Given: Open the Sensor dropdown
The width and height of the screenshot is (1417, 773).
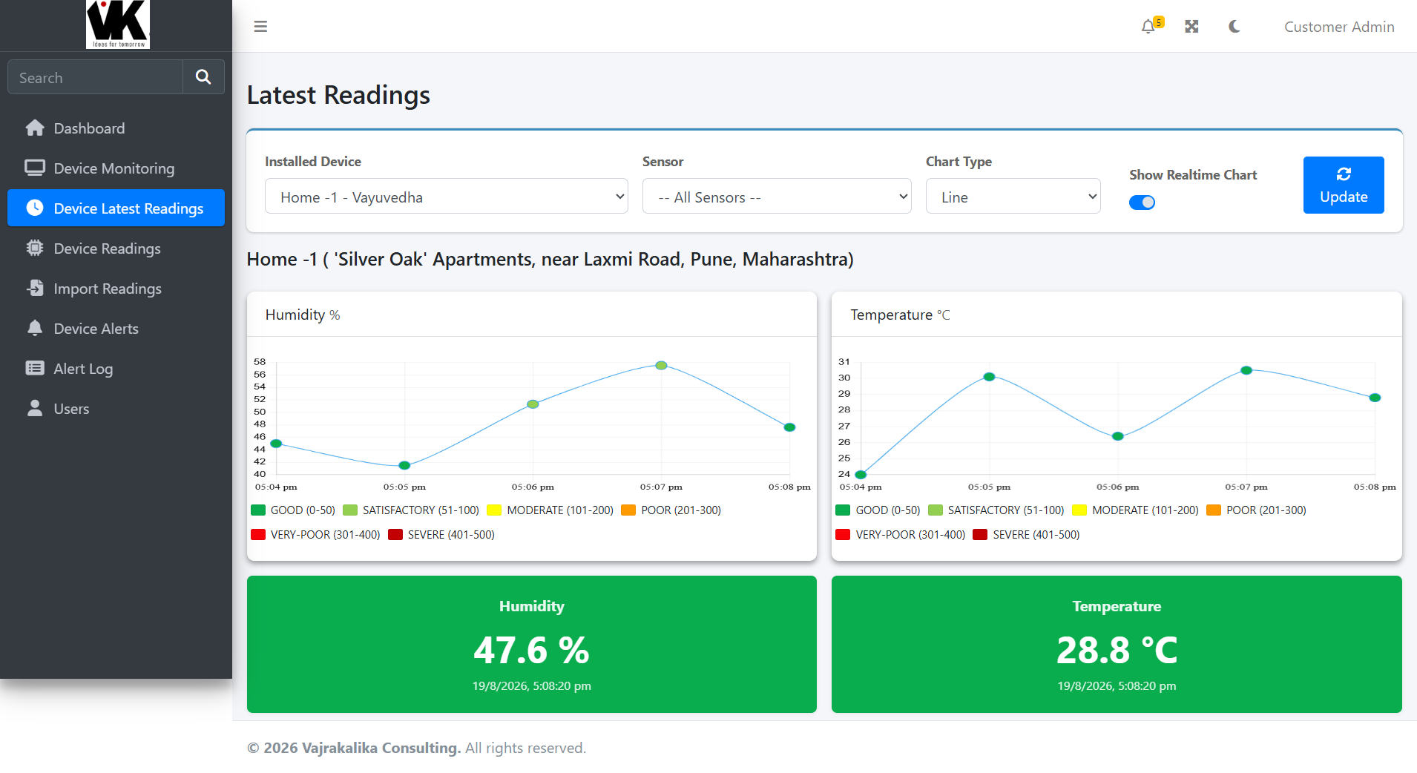Looking at the screenshot, I should [x=777, y=197].
